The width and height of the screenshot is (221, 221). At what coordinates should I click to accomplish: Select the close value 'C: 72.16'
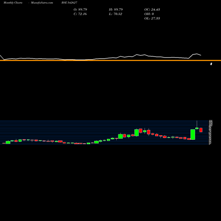tap(80, 14)
